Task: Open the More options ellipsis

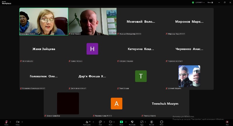Action: (161, 122)
